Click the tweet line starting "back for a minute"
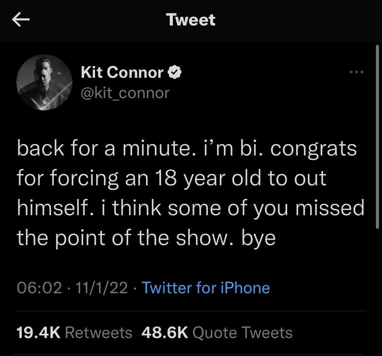Screen dimensions: 382x356 click(x=186, y=149)
